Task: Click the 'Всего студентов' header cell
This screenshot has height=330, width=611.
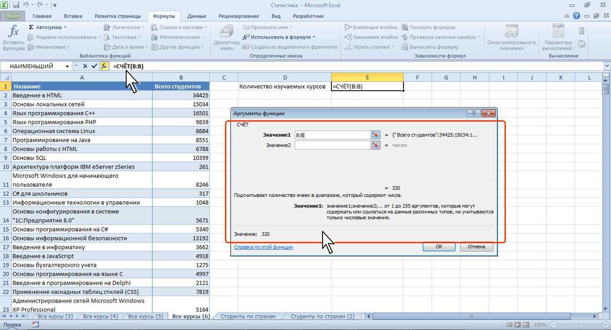Action: click(181, 86)
